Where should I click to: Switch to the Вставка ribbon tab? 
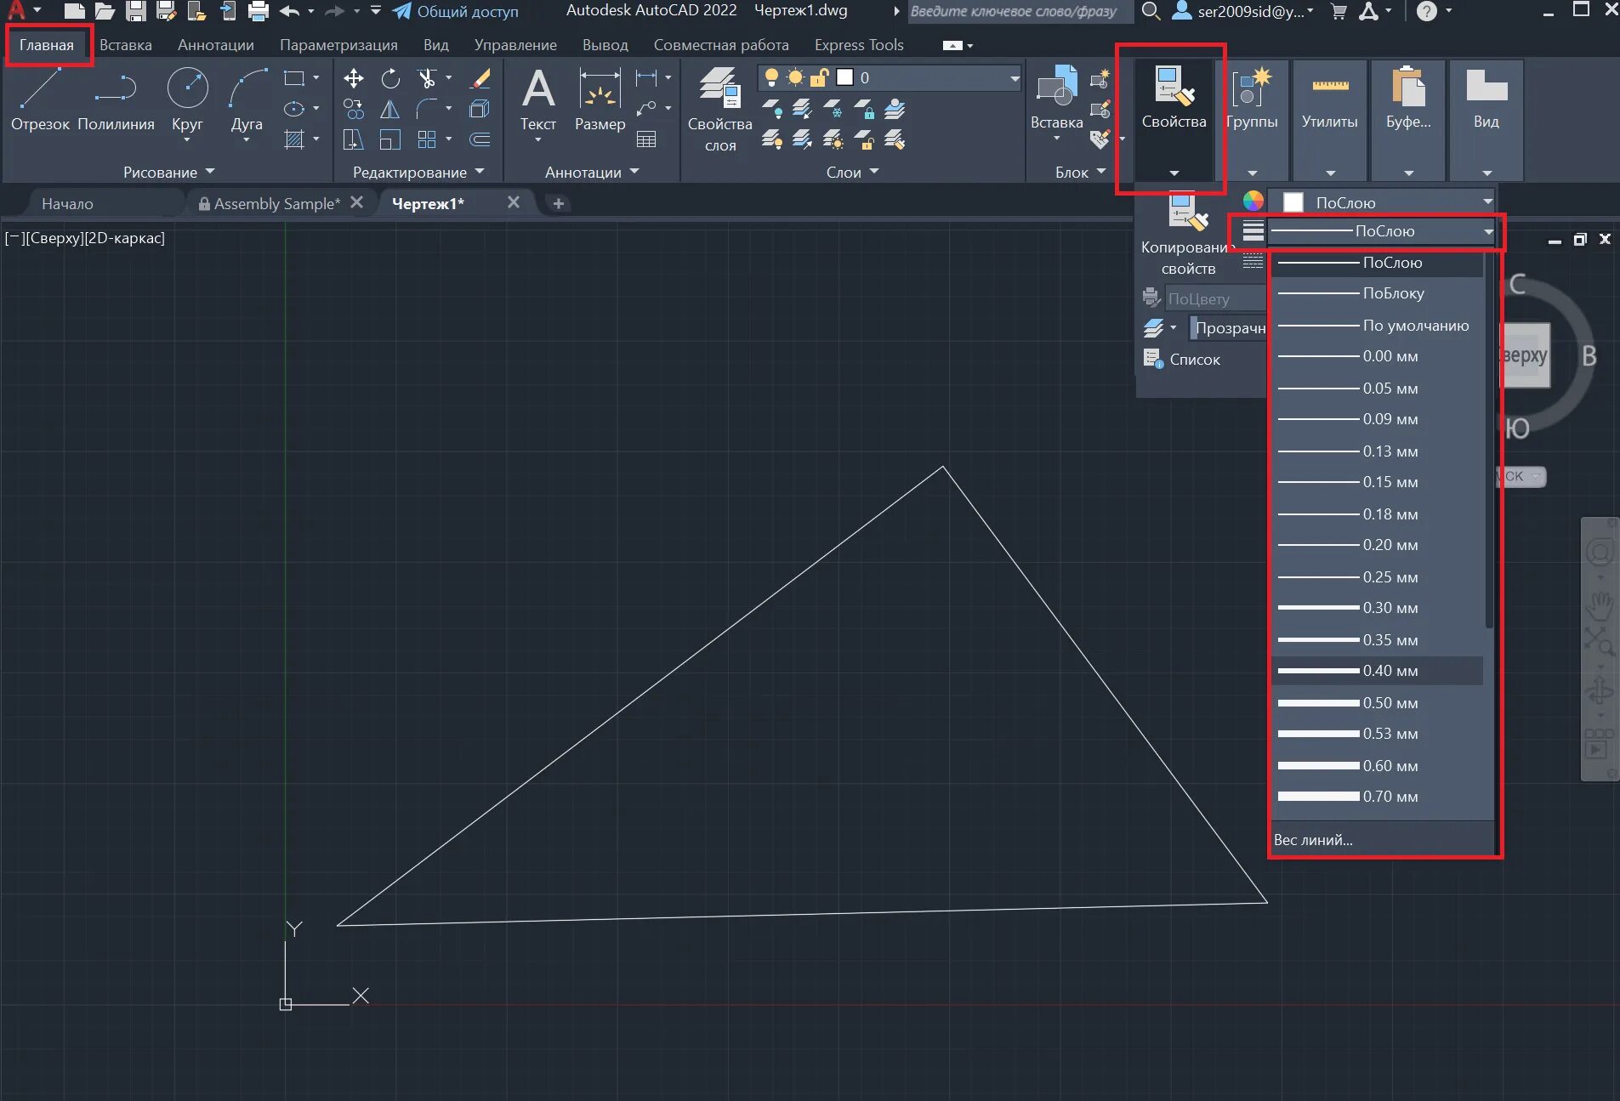click(126, 45)
